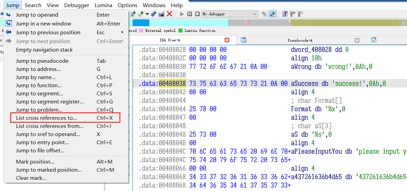Click the edit pencil toolbar icon

coord(162,14)
